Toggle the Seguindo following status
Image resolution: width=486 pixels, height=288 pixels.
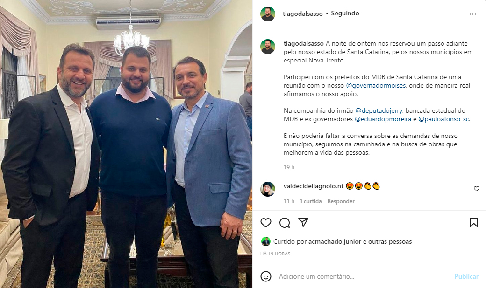coord(345,14)
